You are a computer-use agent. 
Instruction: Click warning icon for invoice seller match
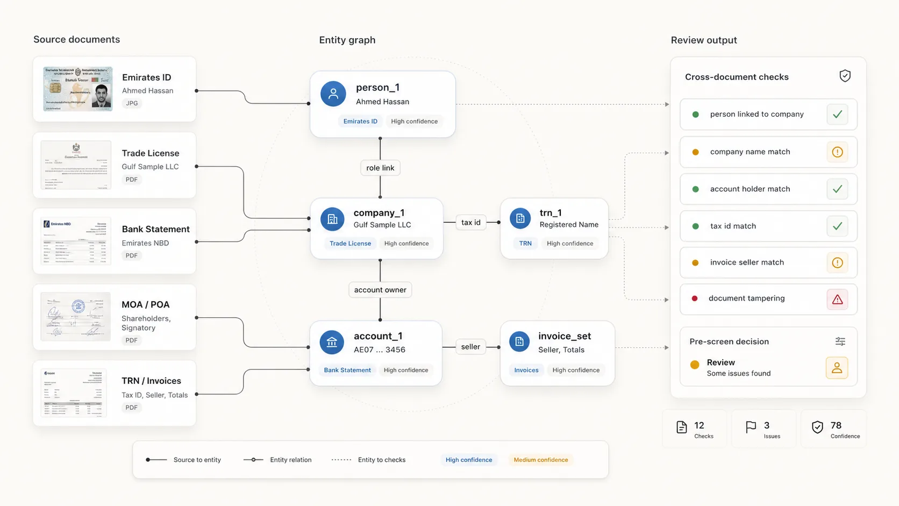click(837, 262)
